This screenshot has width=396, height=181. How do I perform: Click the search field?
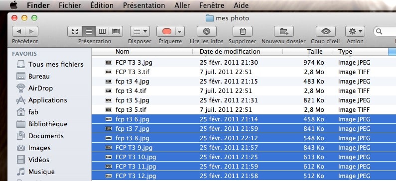(385, 31)
